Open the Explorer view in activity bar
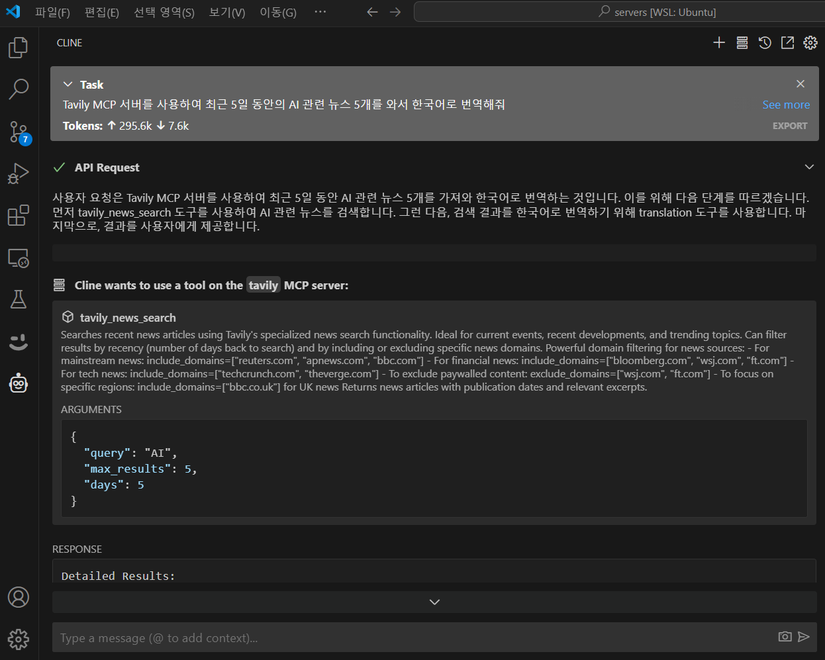This screenshot has height=660, width=825. click(x=19, y=47)
